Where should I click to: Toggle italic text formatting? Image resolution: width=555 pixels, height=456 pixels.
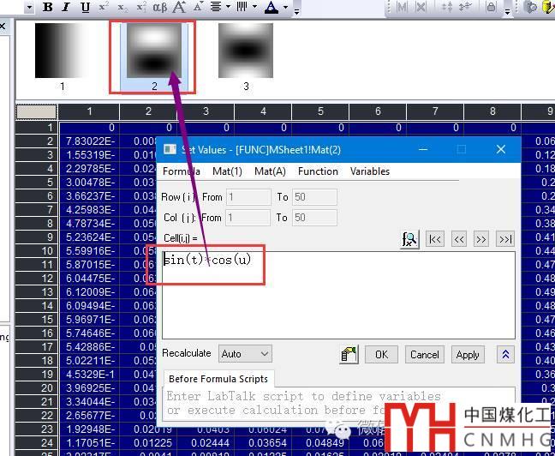[66, 7]
